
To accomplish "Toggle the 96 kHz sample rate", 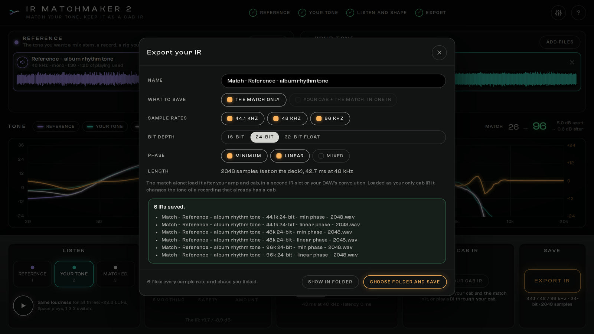I will coord(330,118).
